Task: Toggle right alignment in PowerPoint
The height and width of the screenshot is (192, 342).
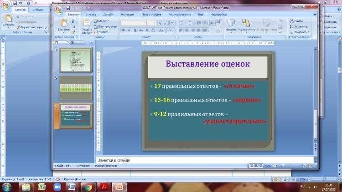Action: click(x=192, y=30)
